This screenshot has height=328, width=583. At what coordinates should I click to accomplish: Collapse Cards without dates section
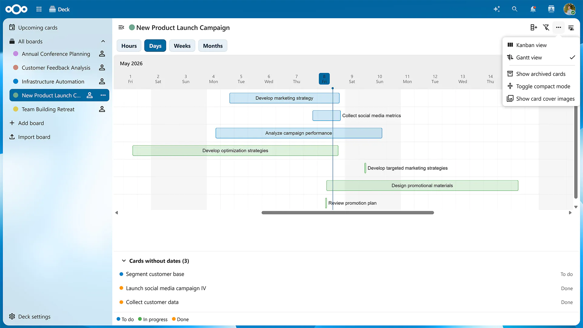click(124, 261)
